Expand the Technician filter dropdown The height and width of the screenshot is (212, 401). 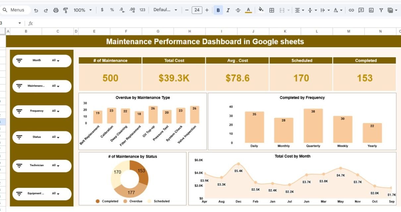point(56,165)
